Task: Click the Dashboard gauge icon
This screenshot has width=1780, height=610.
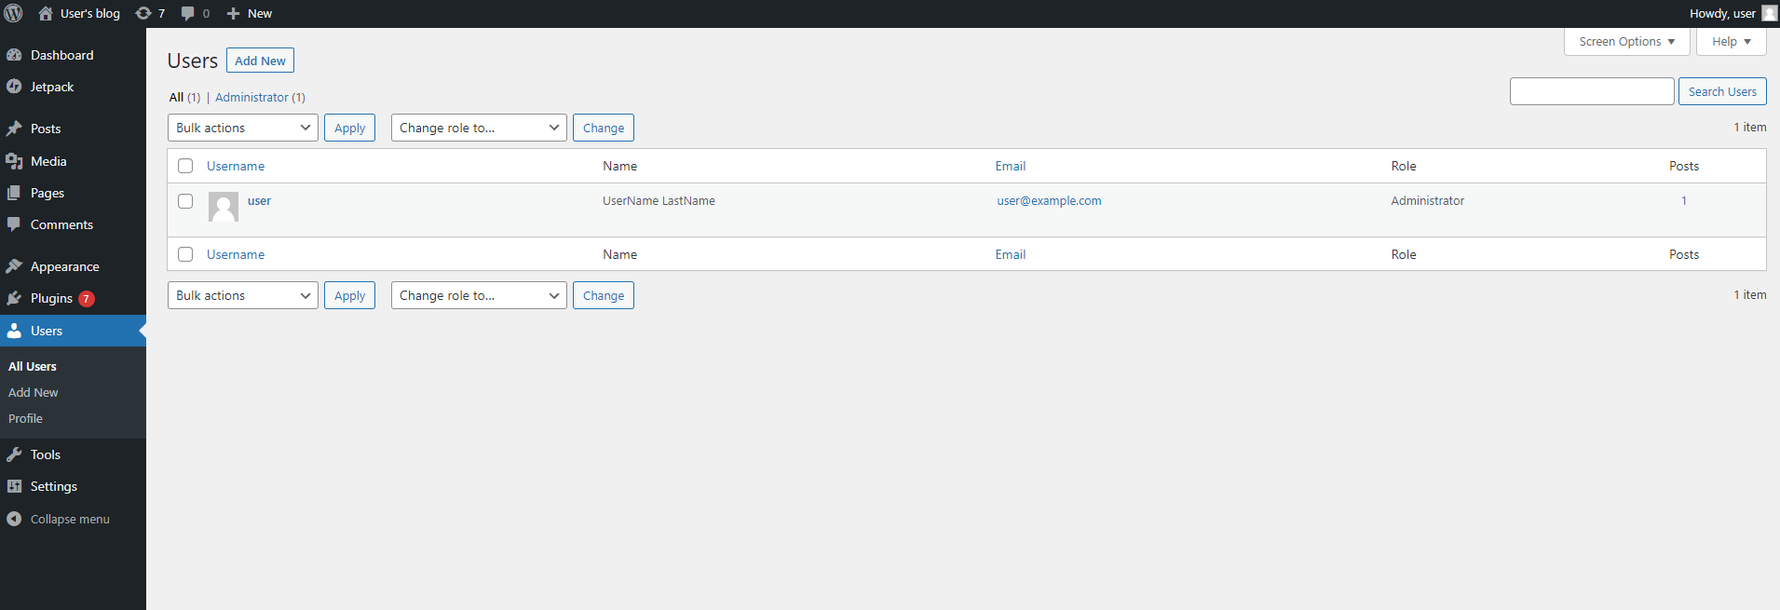Action: pyautogui.click(x=14, y=55)
